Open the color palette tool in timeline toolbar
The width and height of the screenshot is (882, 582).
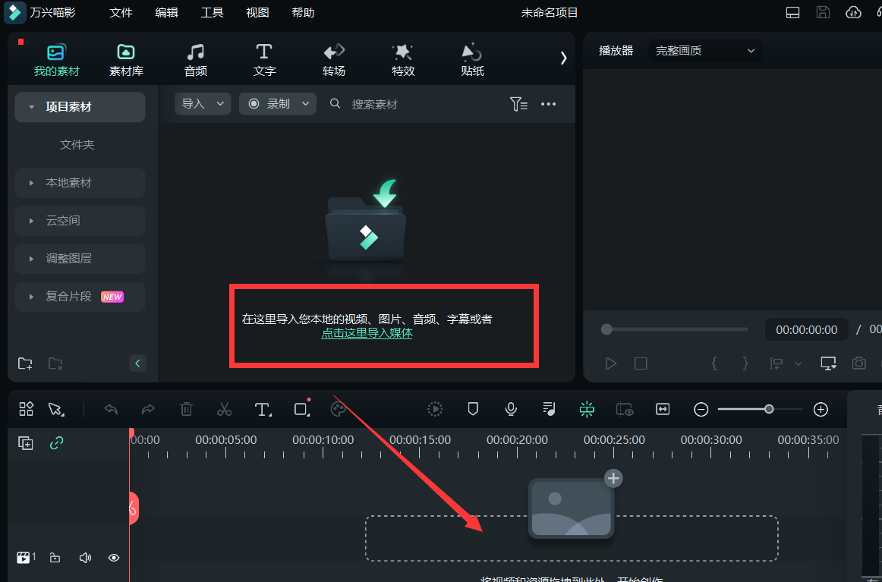coord(339,409)
